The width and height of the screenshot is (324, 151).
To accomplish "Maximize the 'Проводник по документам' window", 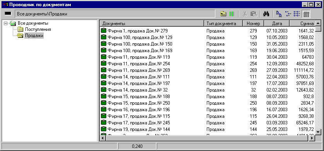I will coord(311,5).
